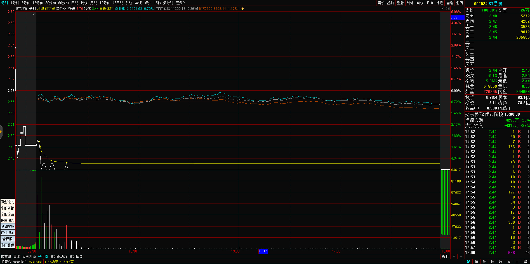Image resolution: width=530 pixels, height=264 pixels.
Task: Open the 扩展 expansion panel
Action: pyautogui.click(x=6, y=261)
